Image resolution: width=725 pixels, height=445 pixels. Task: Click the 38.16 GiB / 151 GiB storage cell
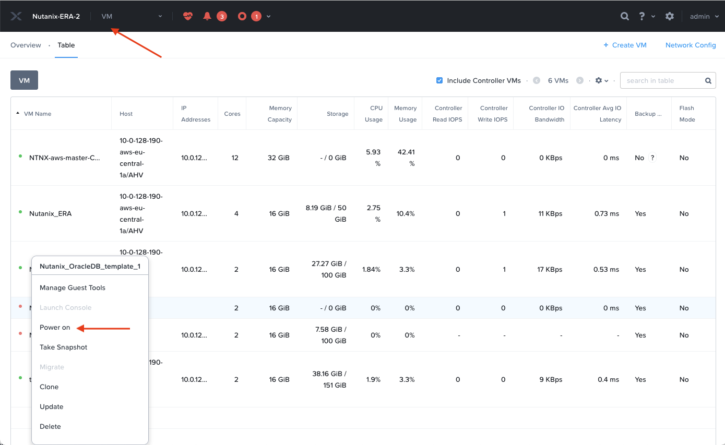coord(329,379)
